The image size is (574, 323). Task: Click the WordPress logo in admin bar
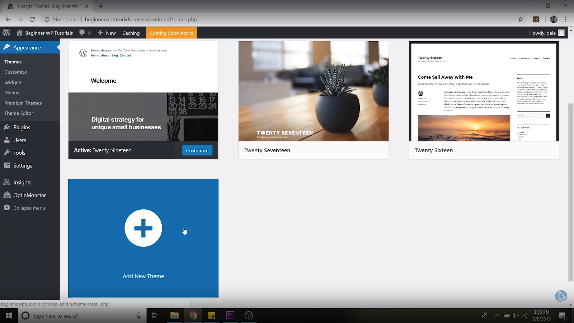tap(6, 33)
